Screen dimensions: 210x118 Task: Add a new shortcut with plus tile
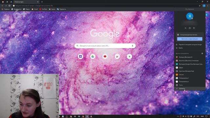[129, 56]
